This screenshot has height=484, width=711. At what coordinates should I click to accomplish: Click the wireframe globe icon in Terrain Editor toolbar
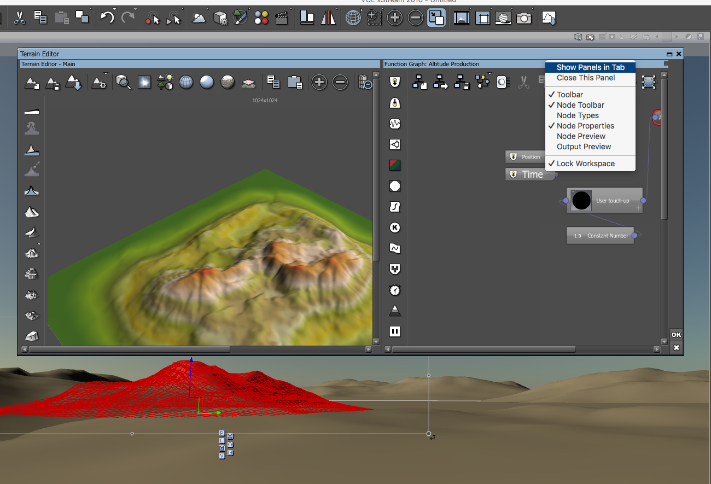tap(186, 83)
